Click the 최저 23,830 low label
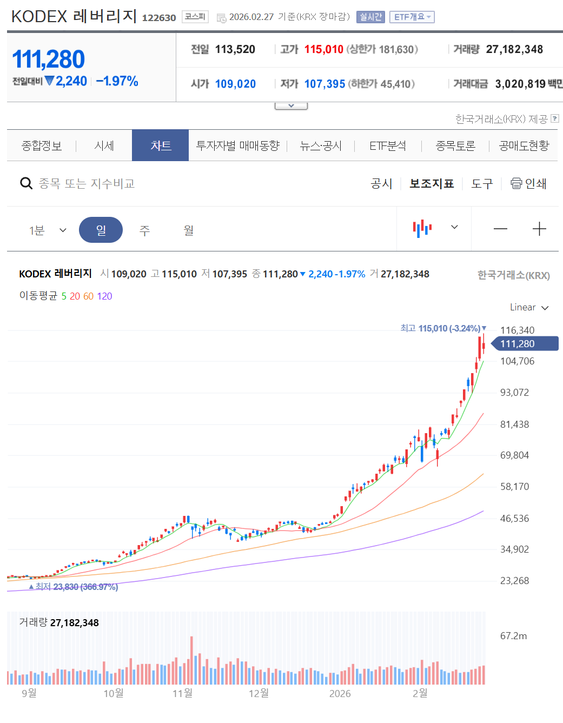 [x=73, y=587]
